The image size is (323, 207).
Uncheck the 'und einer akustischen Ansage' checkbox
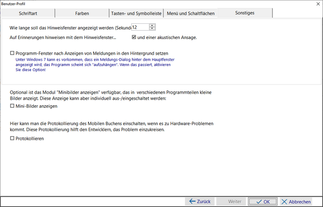(134, 38)
